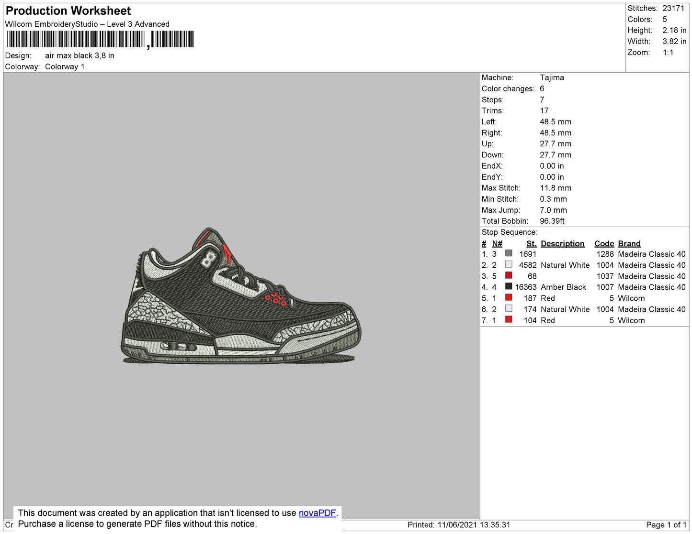The height and width of the screenshot is (534, 692).
Task: Click the red swatch for thread code 1037
Action: [x=509, y=275]
